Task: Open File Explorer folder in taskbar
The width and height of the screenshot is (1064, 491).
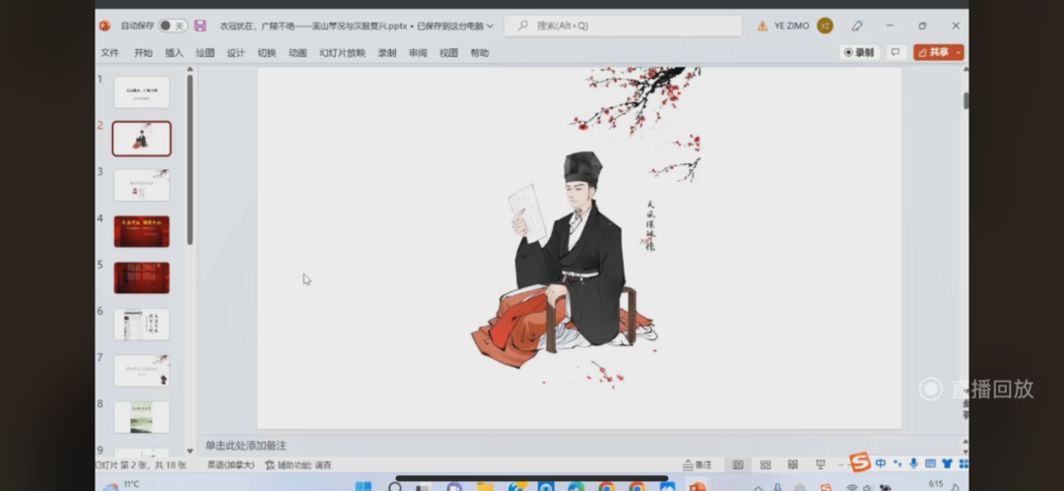Action: pyautogui.click(x=485, y=486)
